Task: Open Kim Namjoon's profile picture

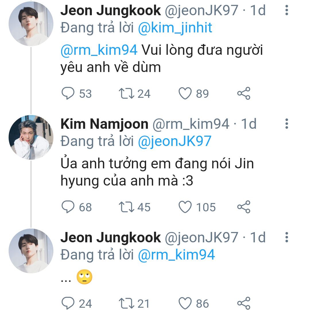Action: [x=31, y=137]
